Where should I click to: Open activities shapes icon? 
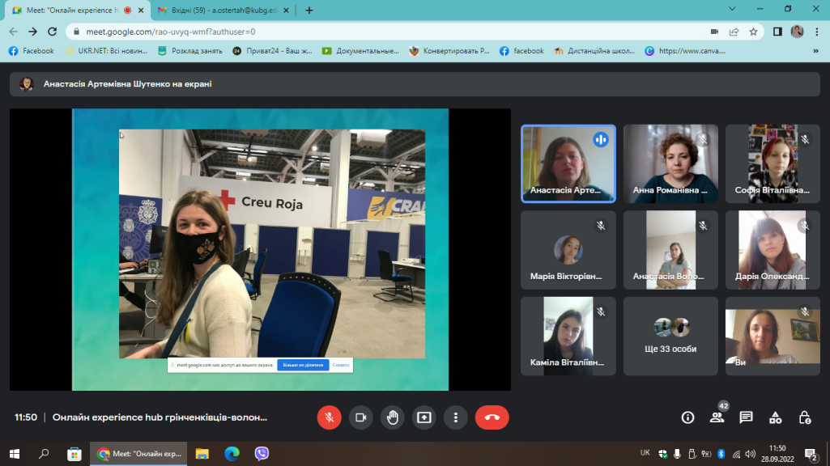pos(776,417)
